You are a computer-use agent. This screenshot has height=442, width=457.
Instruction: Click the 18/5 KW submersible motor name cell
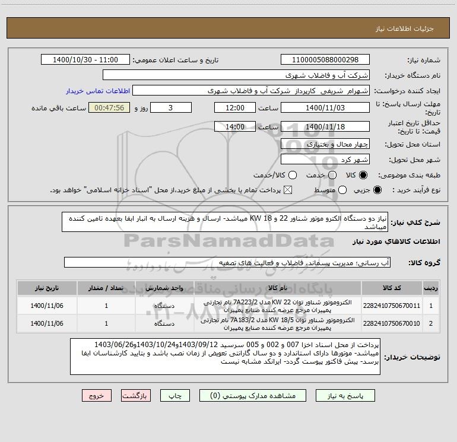coord(278,323)
